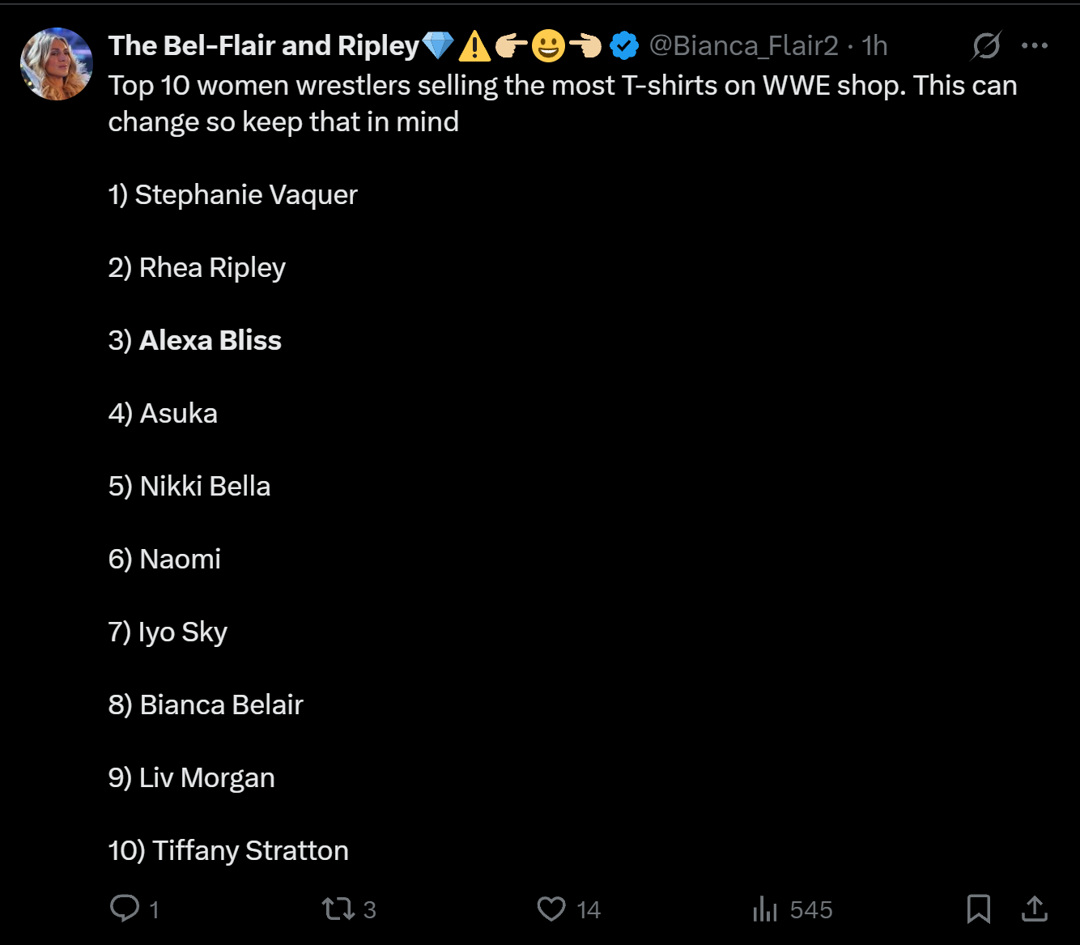Screen dimensions: 1080x945
Task: Like the tweet with heart icon
Action: point(551,909)
